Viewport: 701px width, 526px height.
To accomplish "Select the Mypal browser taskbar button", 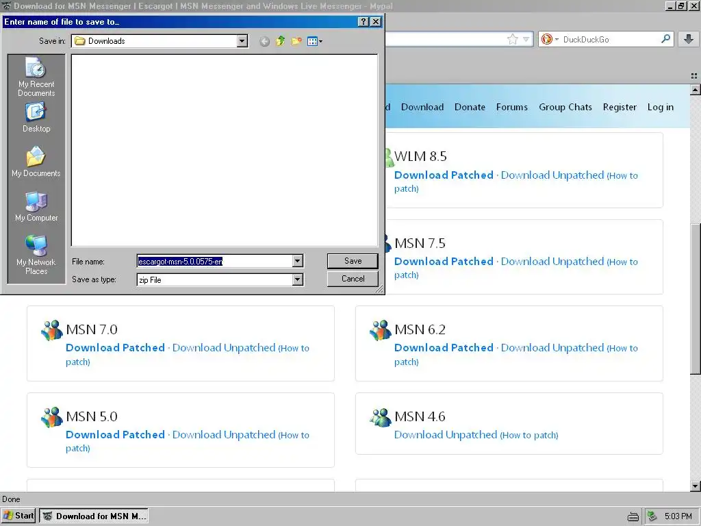I will point(93,516).
